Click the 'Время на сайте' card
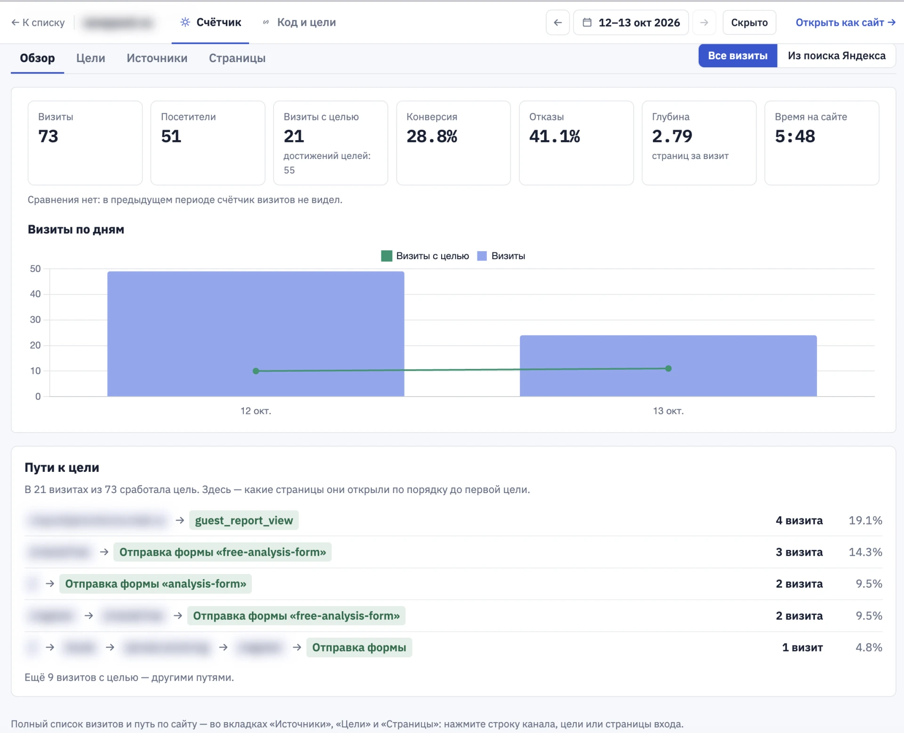 pos(822,143)
